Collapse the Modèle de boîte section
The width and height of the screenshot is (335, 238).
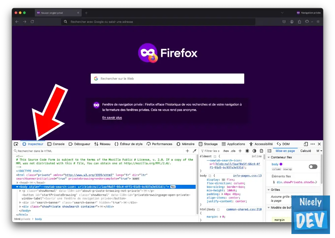[269, 208]
